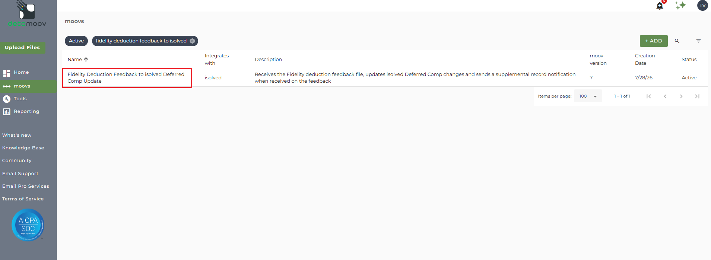Image resolution: width=711 pixels, height=260 pixels.
Task: Click the datamoov logo
Action: [27, 14]
